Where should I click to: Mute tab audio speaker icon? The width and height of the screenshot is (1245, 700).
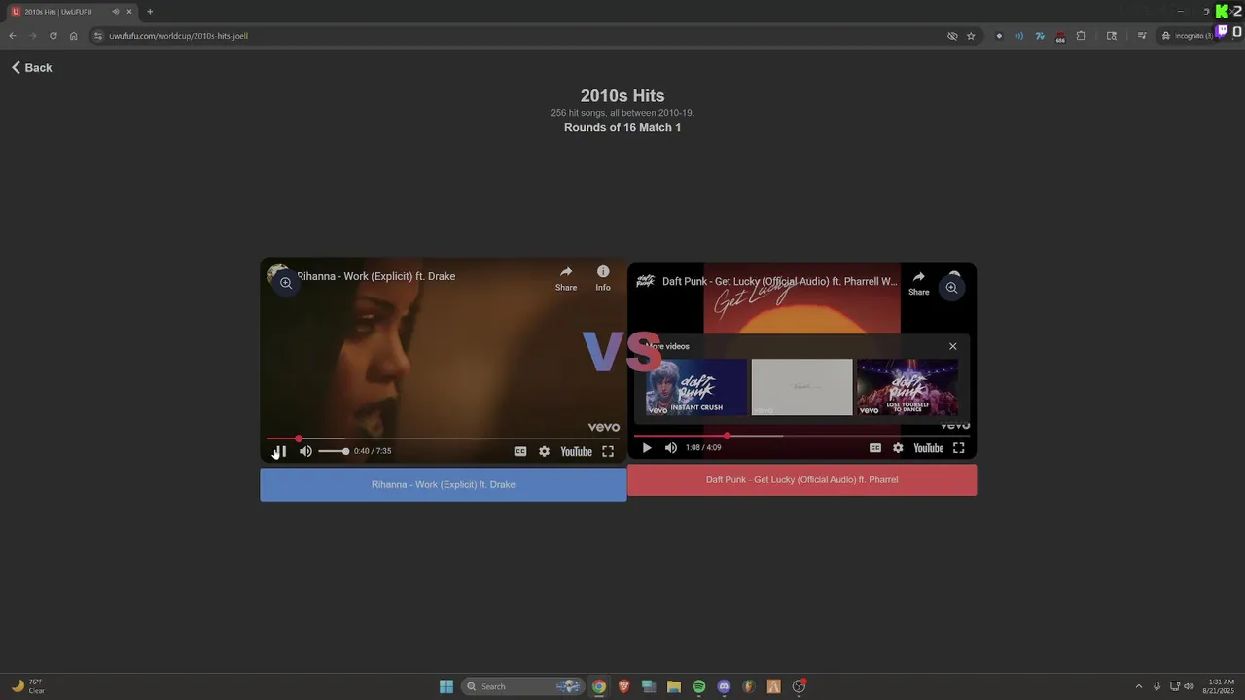click(x=116, y=12)
